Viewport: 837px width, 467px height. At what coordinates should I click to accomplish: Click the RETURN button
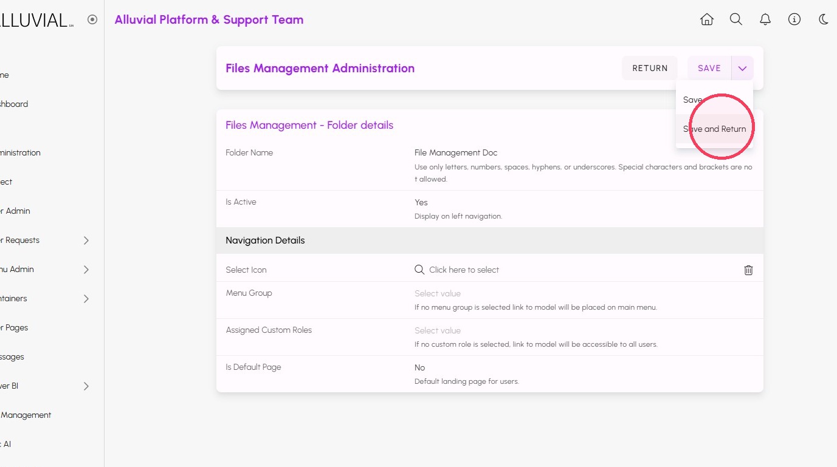coord(650,68)
